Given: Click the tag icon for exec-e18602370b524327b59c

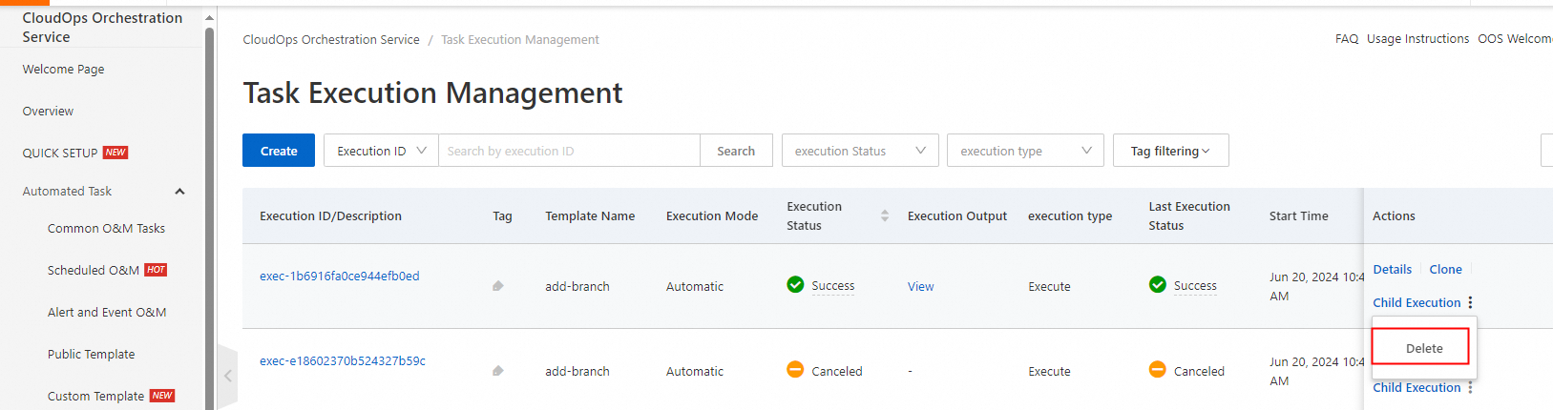Looking at the screenshot, I should click(x=497, y=371).
